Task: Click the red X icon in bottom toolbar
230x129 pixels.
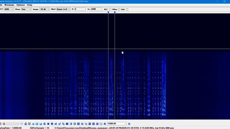Action: (x=4, y=124)
